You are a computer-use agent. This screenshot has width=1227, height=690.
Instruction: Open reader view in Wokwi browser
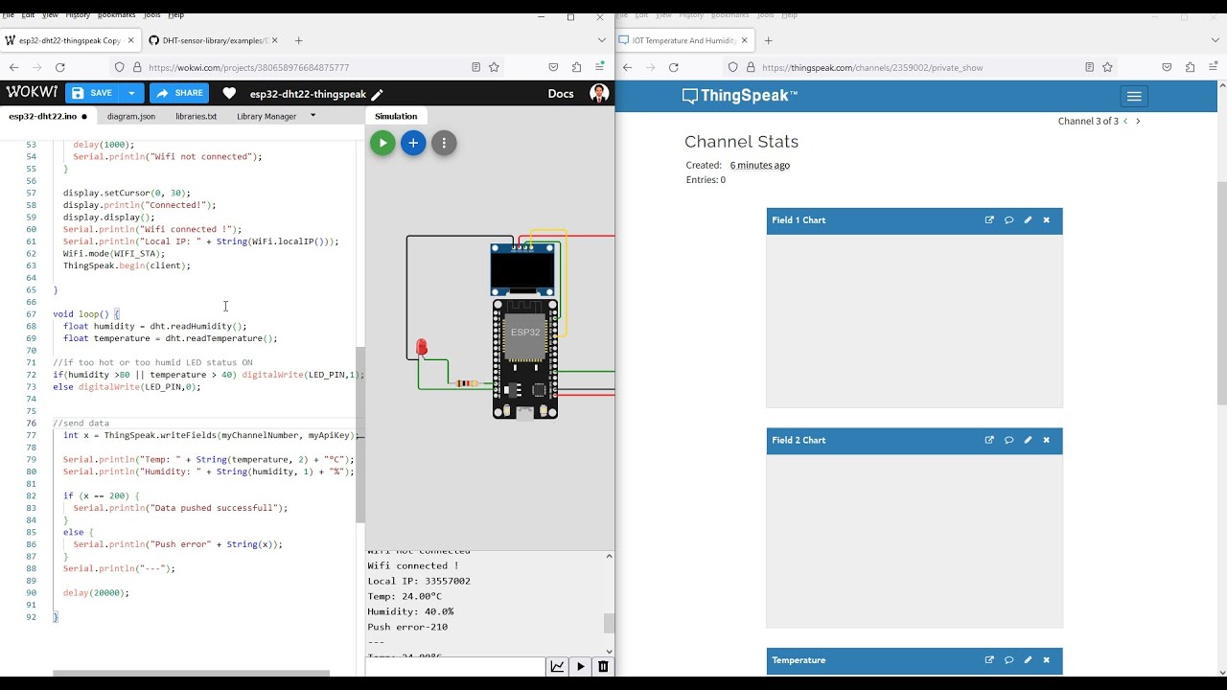coord(475,67)
